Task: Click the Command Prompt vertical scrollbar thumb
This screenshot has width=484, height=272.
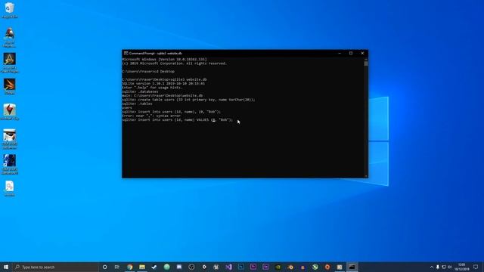Action: point(366,63)
